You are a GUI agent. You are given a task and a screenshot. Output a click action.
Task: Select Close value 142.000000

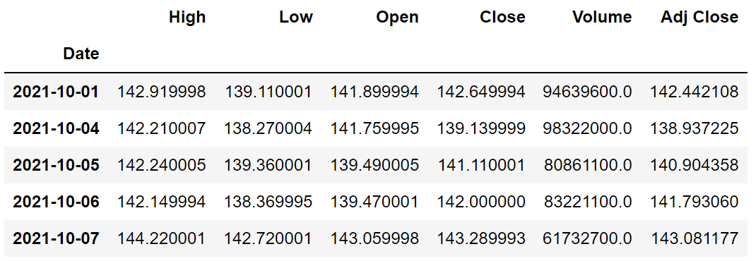click(481, 201)
